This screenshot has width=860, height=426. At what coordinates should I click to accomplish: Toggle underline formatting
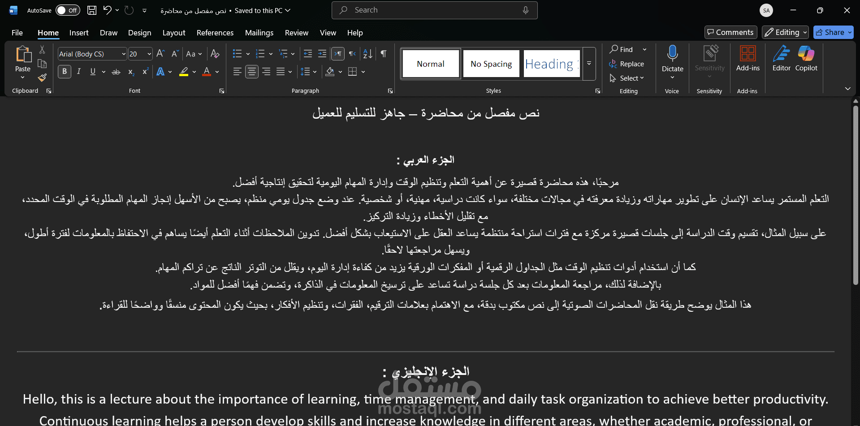tap(93, 72)
